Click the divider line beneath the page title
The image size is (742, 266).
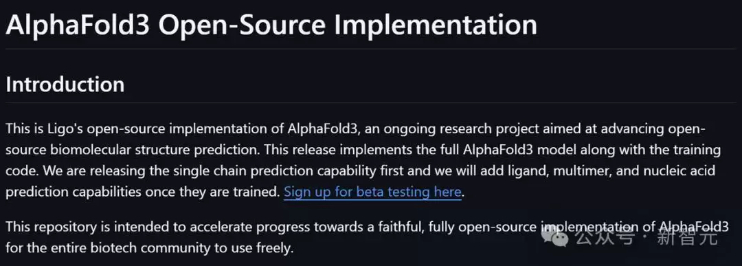[x=371, y=49]
